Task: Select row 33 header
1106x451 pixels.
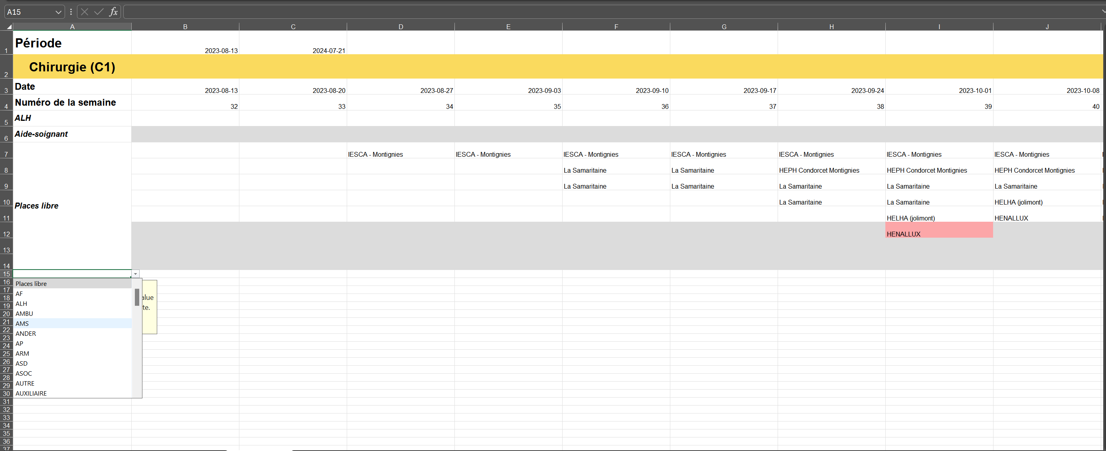Action: [x=6, y=418]
